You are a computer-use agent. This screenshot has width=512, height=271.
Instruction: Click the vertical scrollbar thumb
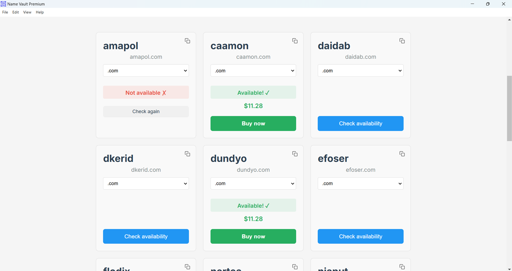(509, 108)
